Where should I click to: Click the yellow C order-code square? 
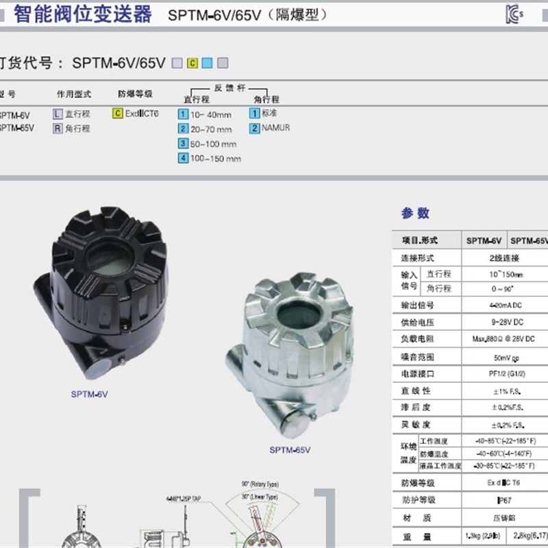coord(192,63)
